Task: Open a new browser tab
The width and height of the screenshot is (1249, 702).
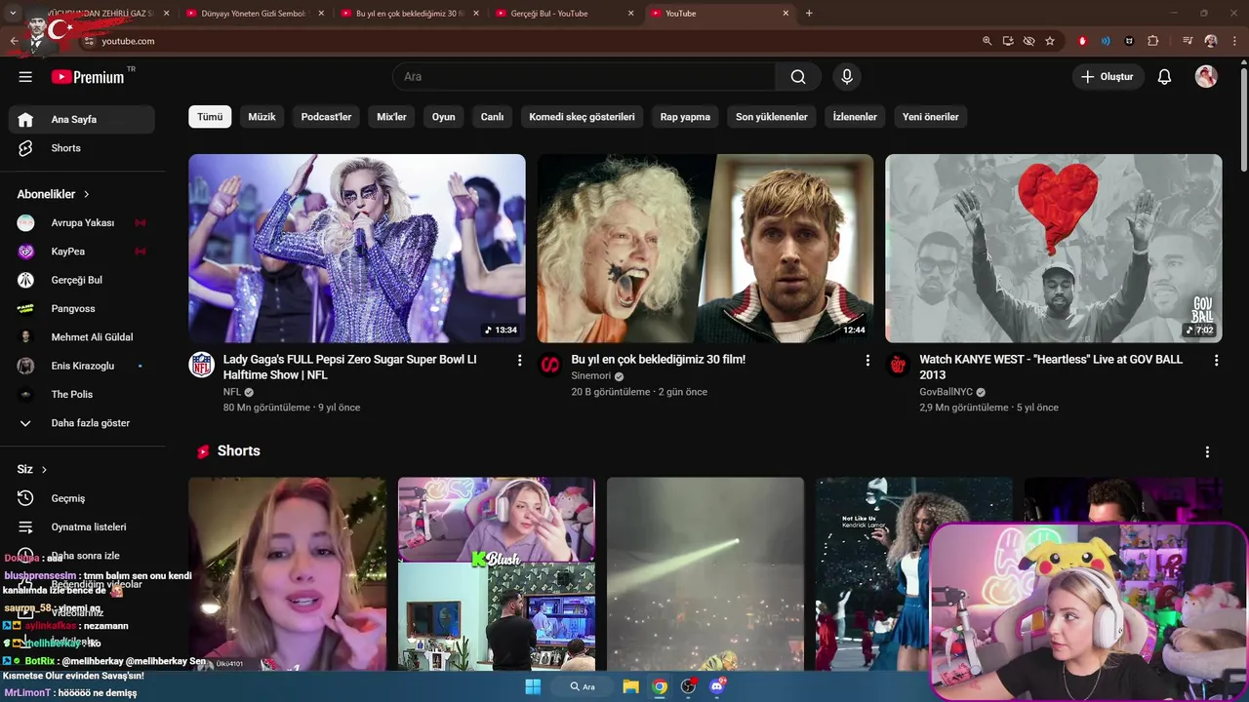Action: tap(809, 14)
